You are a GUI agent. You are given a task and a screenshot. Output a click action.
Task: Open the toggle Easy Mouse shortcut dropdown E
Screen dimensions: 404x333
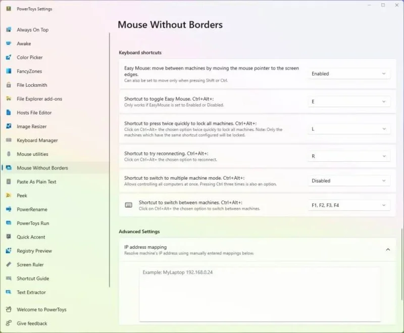(349, 101)
